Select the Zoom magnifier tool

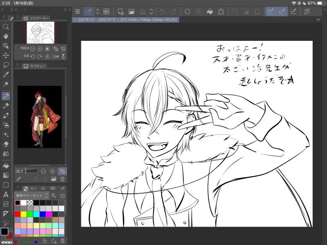(6, 27)
